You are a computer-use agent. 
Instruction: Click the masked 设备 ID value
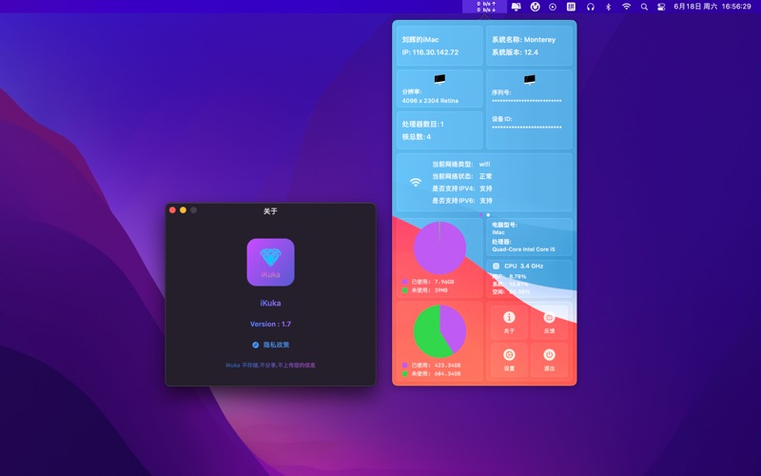coord(527,128)
